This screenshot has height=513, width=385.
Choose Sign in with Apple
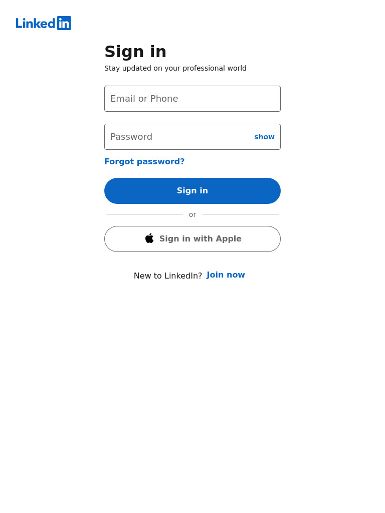(192, 239)
